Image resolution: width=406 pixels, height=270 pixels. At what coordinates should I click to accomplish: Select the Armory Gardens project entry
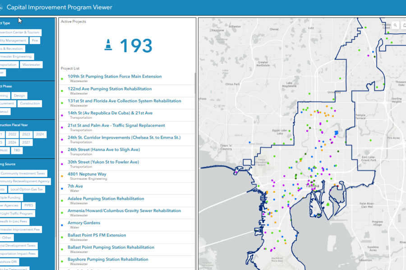pos(84,223)
